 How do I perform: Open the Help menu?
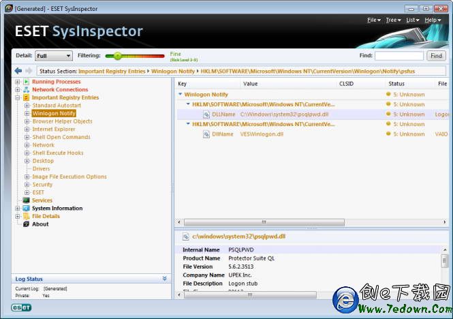433,20
